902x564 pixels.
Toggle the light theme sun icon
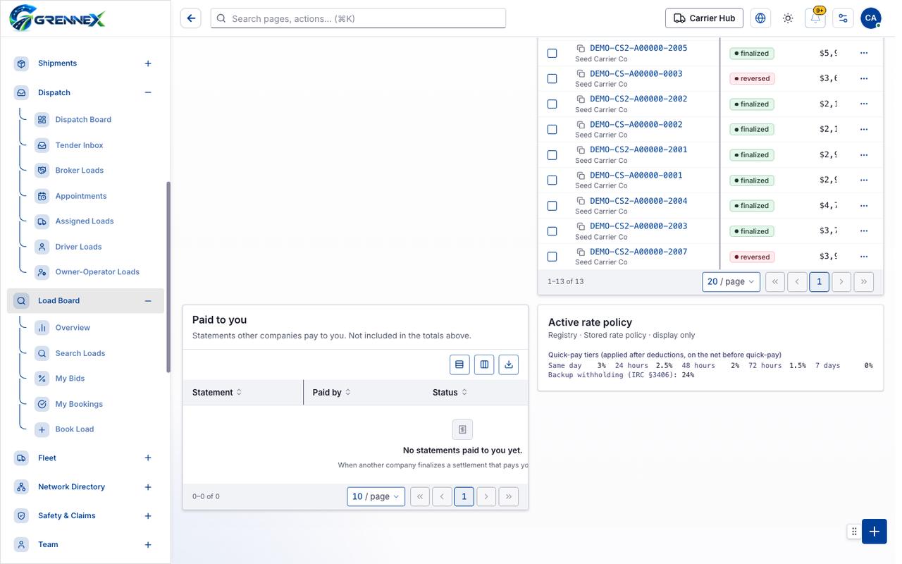788,18
